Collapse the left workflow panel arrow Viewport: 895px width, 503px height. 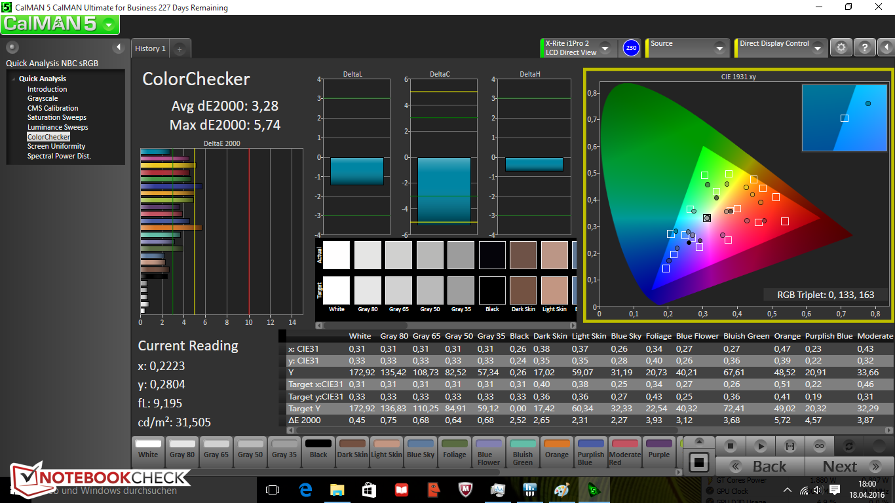pyautogui.click(x=119, y=47)
